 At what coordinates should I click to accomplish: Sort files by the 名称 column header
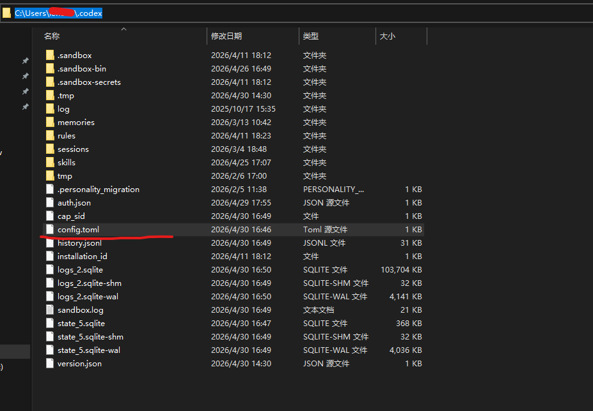click(x=52, y=36)
